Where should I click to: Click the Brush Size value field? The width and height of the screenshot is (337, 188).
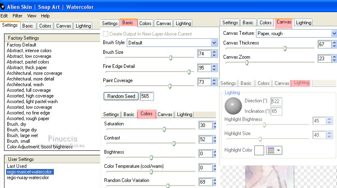point(204,54)
